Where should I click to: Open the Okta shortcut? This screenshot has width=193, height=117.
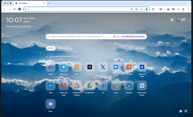[x=50, y=86]
